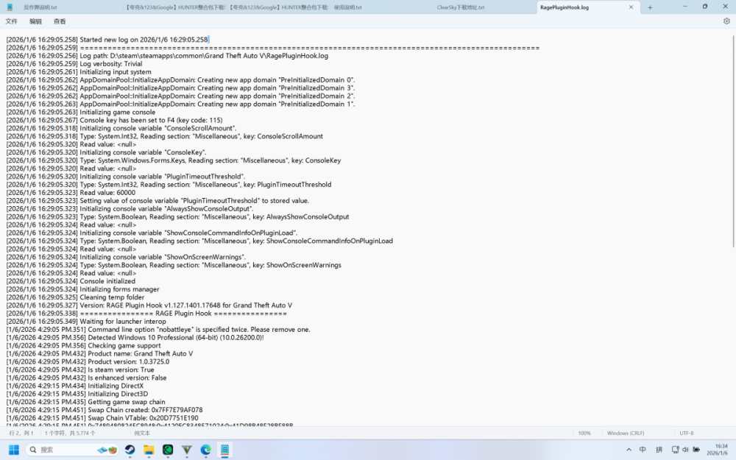The height and width of the screenshot is (460, 736).
Task: Click the active Notepad icon in the taskbar
Action: point(226,450)
